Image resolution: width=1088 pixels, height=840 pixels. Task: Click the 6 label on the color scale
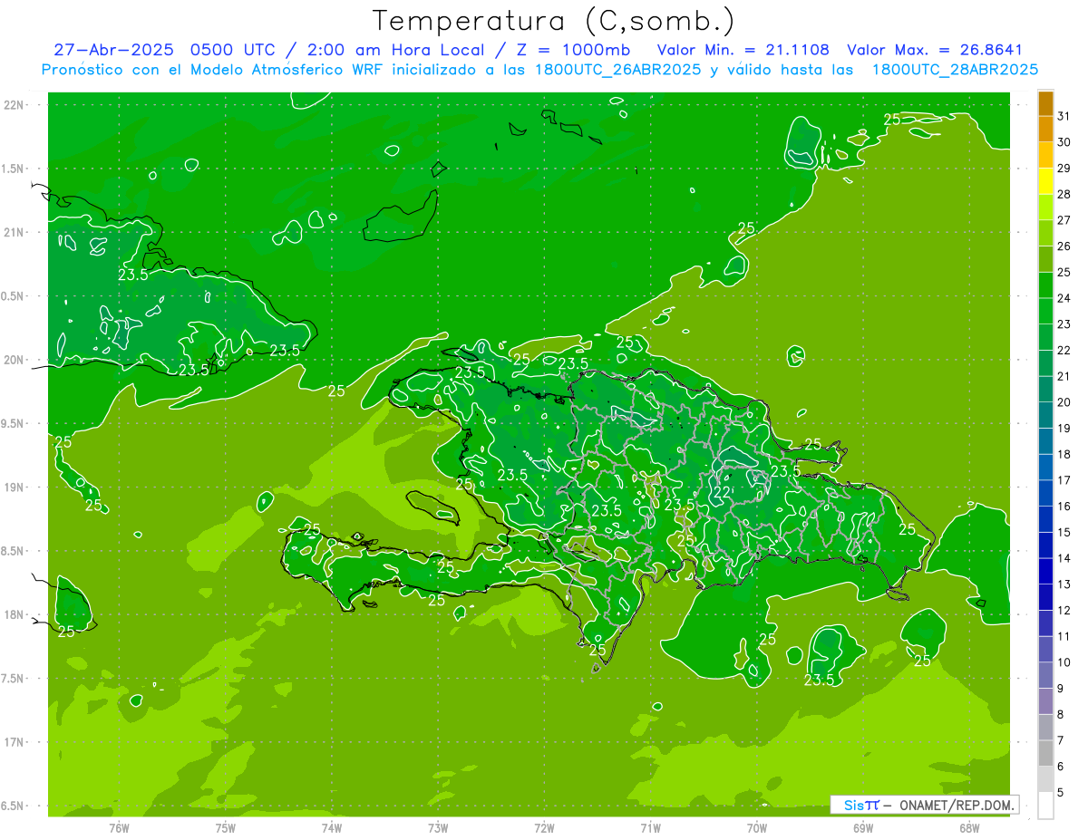pyautogui.click(x=1061, y=767)
